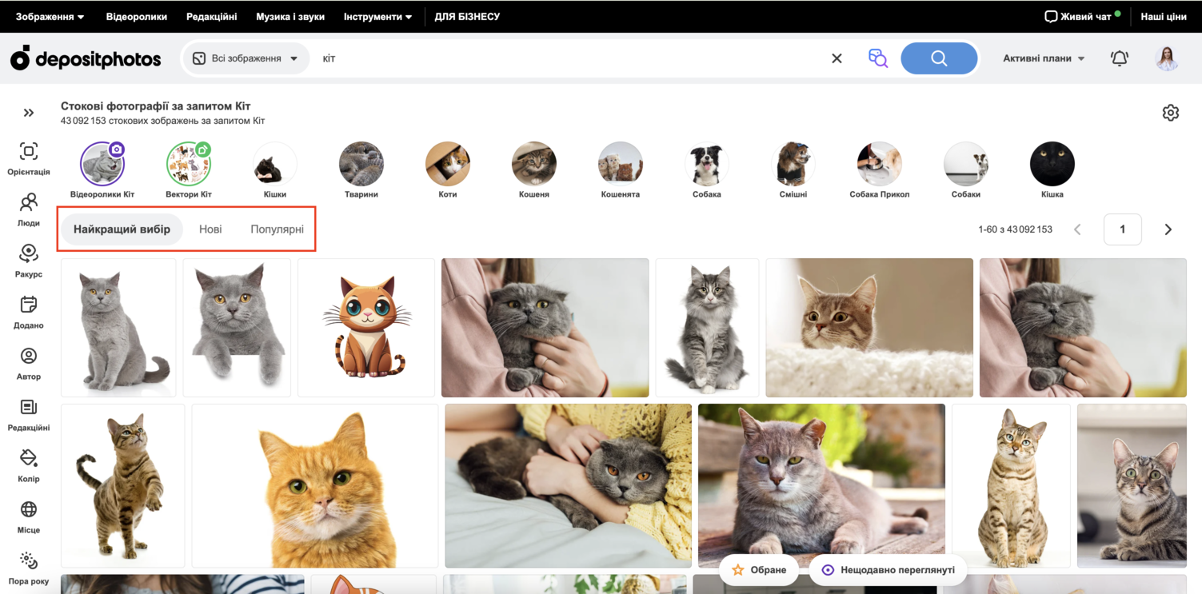Select the Собака Прикол related search
Image resolution: width=1202 pixels, height=594 pixels.
click(x=880, y=169)
